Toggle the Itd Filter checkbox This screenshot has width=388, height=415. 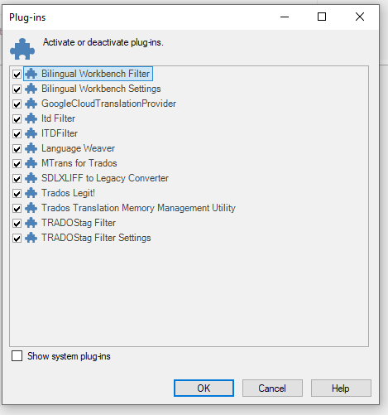click(17, 119)
